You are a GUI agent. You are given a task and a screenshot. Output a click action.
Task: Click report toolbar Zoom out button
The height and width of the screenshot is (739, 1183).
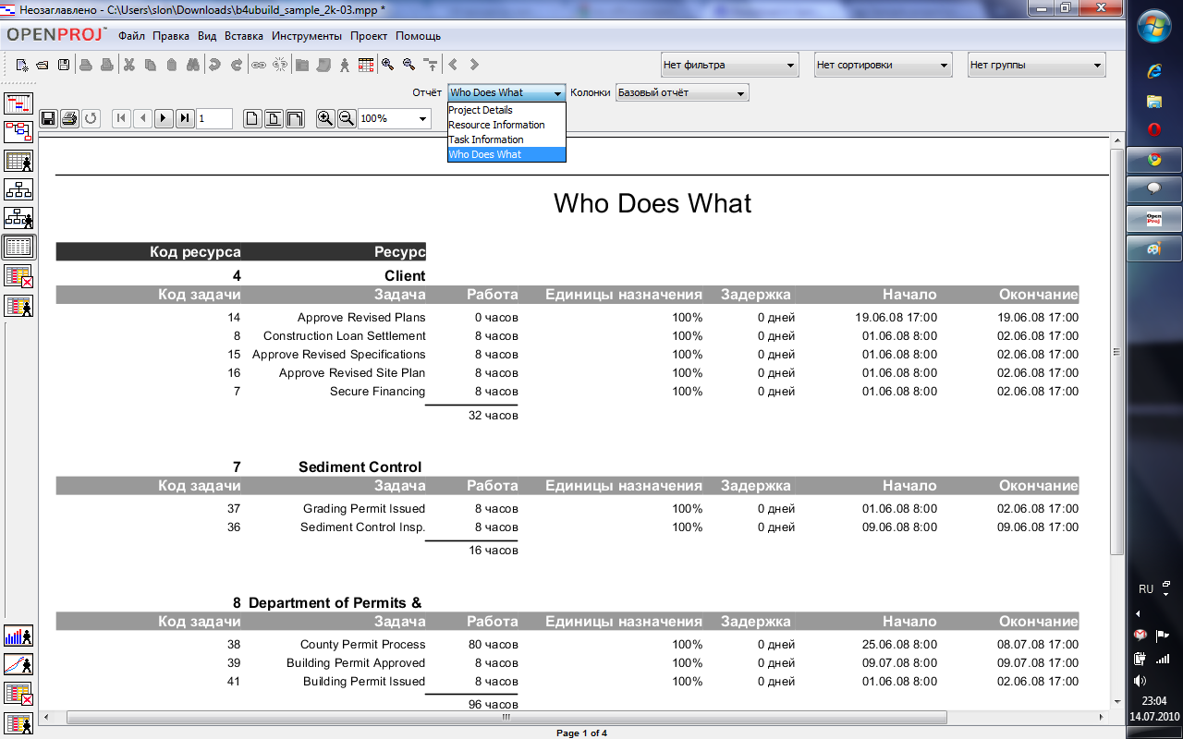[347, 118]
